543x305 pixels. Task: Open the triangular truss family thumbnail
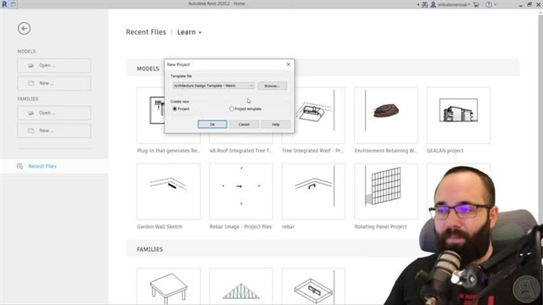tap(241, 286)
